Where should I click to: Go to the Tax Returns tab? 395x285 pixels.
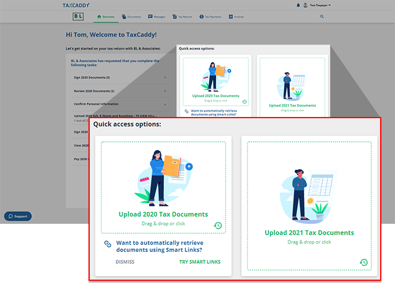pos(183,17)
